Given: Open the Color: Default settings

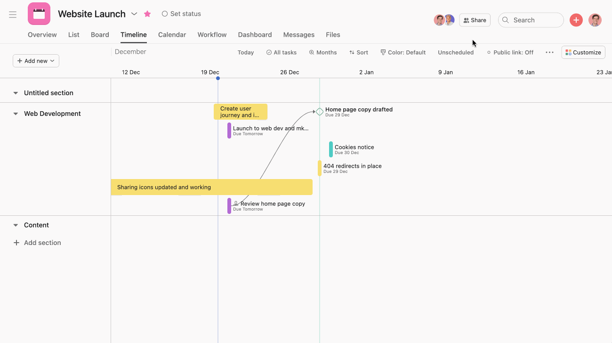Looking at the screenshot, I should (x=403, y=52).
